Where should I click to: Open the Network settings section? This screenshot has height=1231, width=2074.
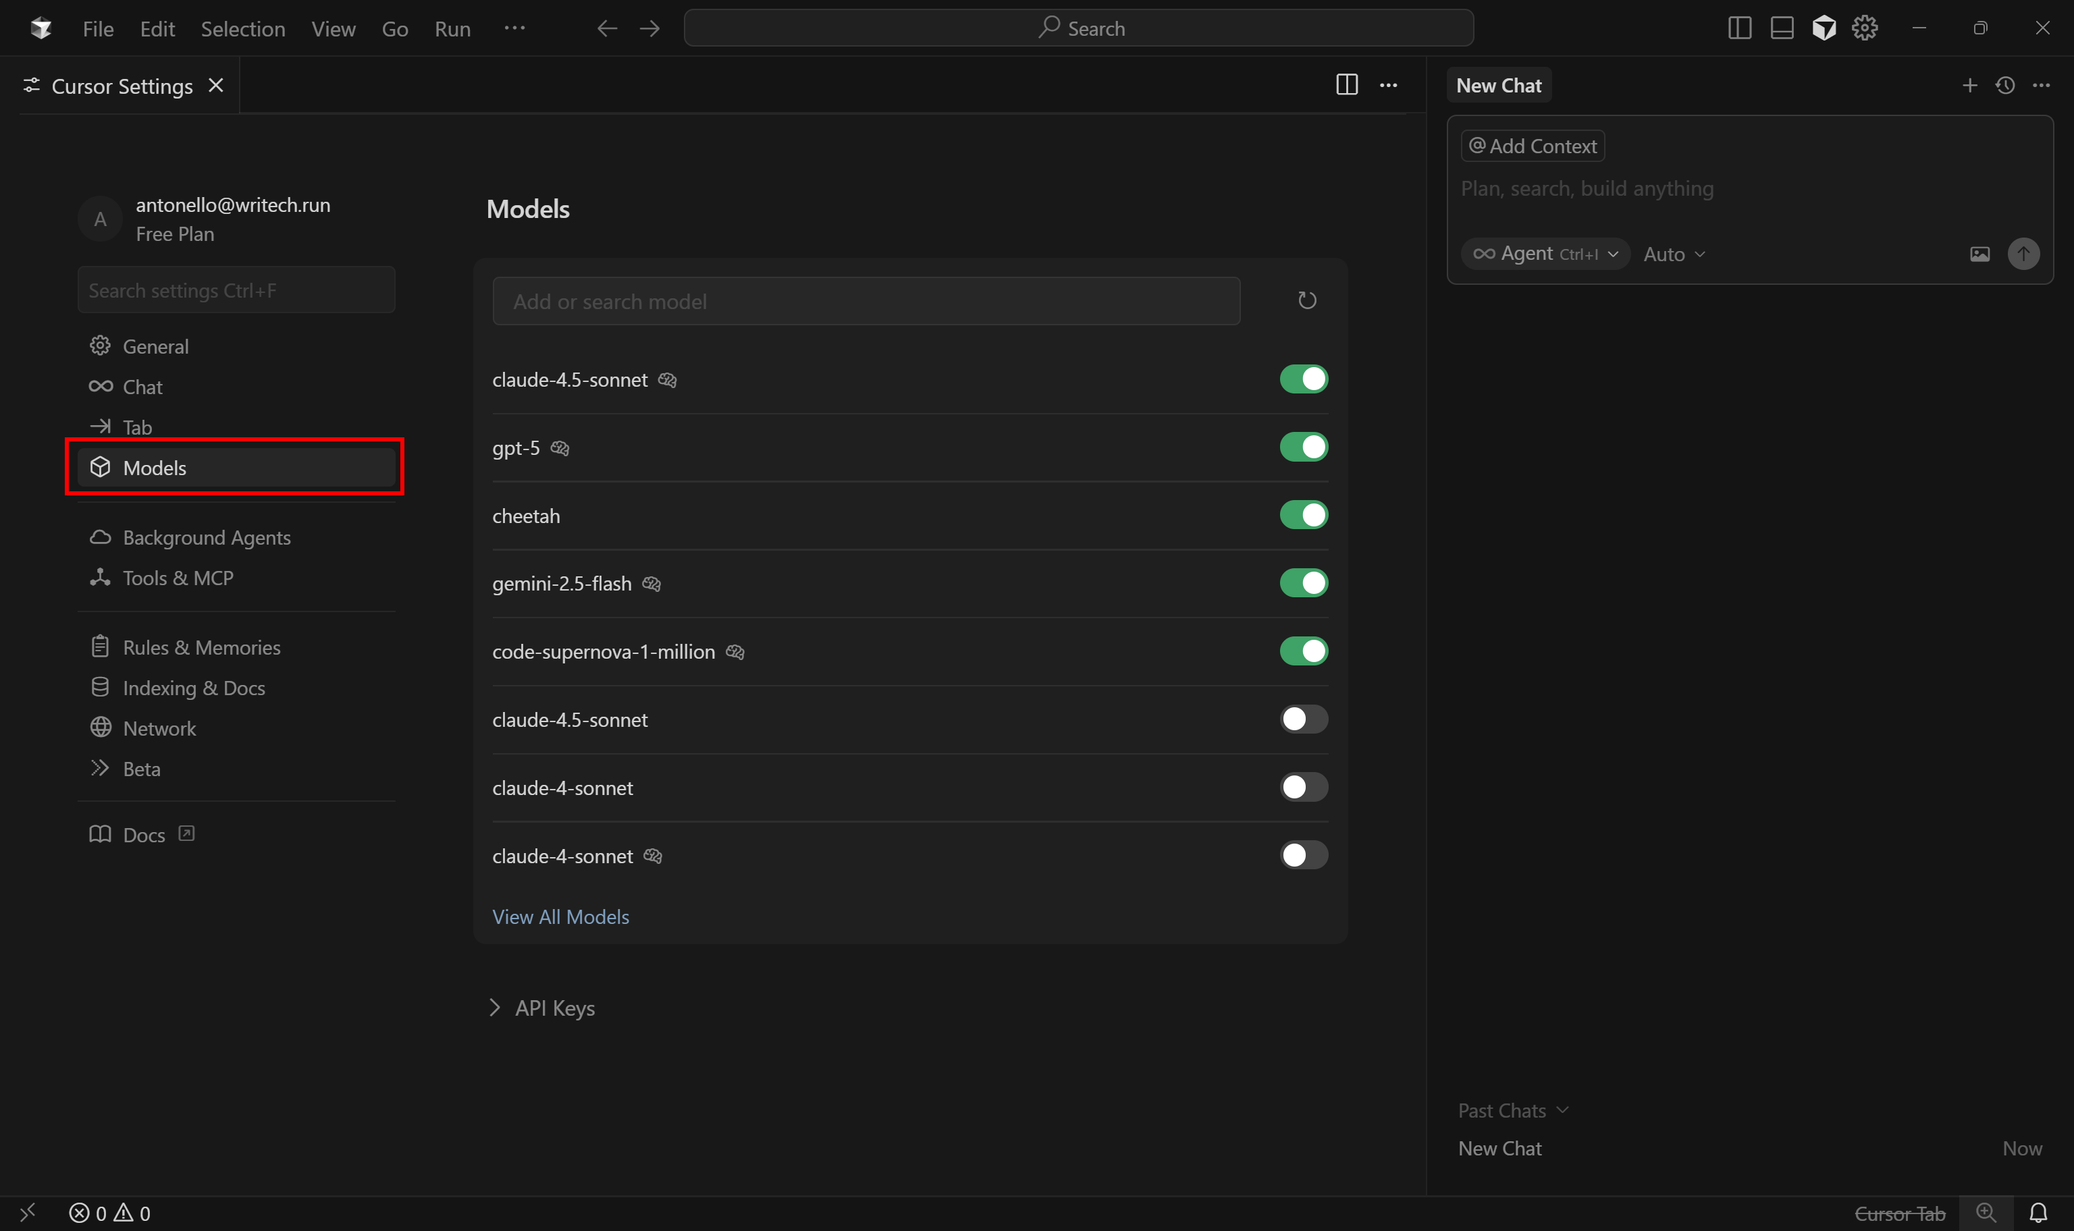[159, 728]
